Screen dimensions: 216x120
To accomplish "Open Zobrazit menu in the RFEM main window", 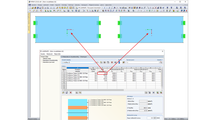I will coord(46,5).
